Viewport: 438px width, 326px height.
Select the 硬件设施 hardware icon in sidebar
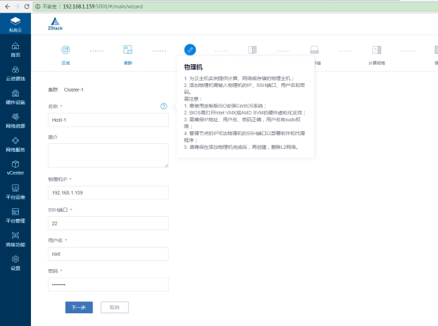pyautogui.click(x=15, y=97)
